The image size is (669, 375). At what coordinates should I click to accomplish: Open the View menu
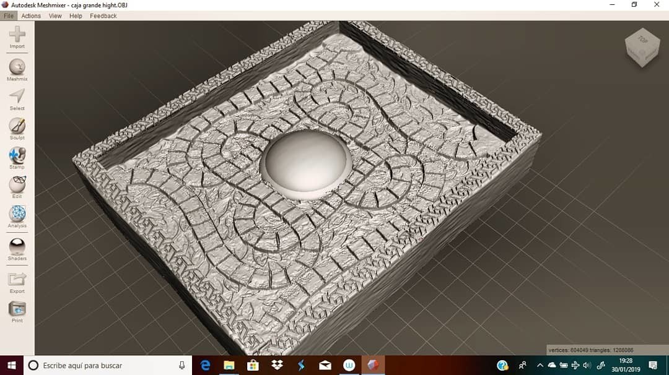pos(55,15)
